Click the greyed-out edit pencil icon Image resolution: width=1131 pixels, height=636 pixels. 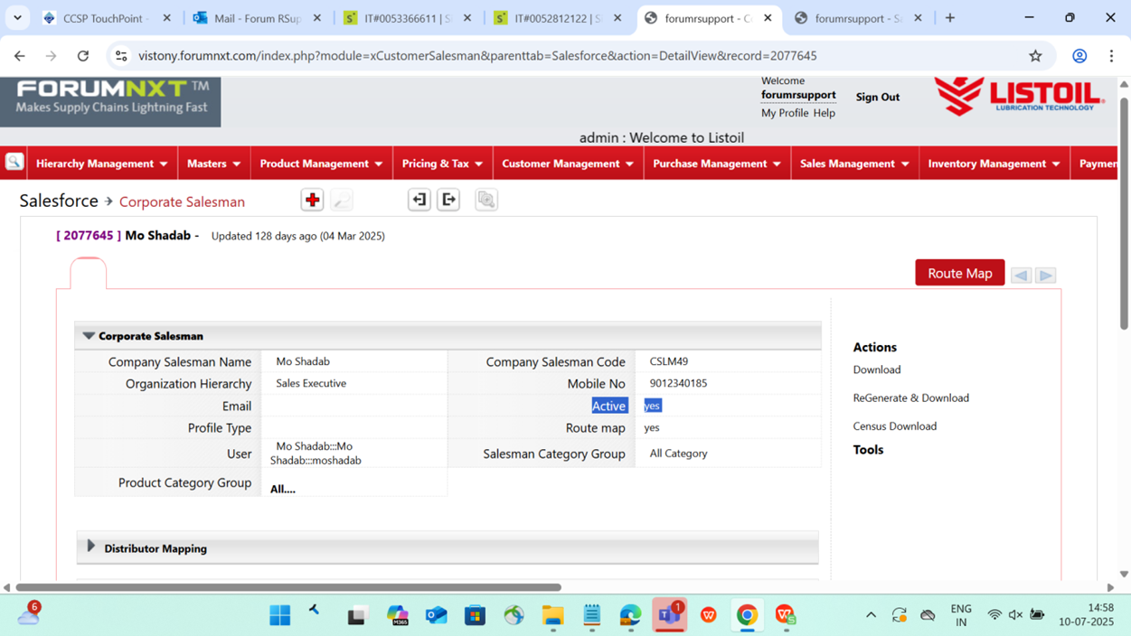(x=342, y=200)
